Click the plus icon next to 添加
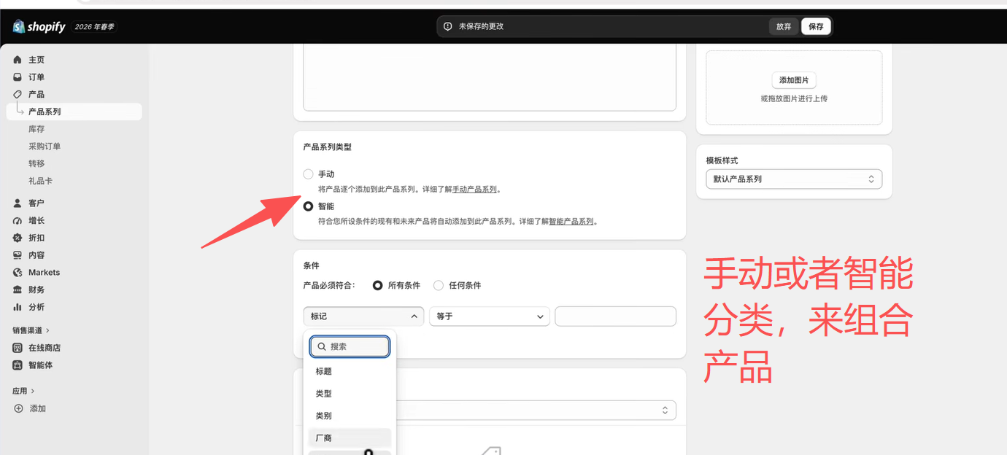Image resolution: width=1007 pixels, height=455 pixels. tap(18, 408)
